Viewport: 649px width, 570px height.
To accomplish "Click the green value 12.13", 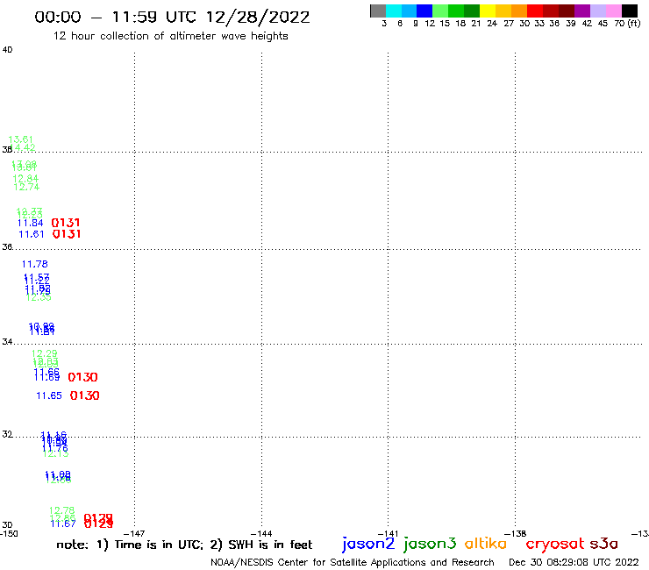I will coord(55,453).
